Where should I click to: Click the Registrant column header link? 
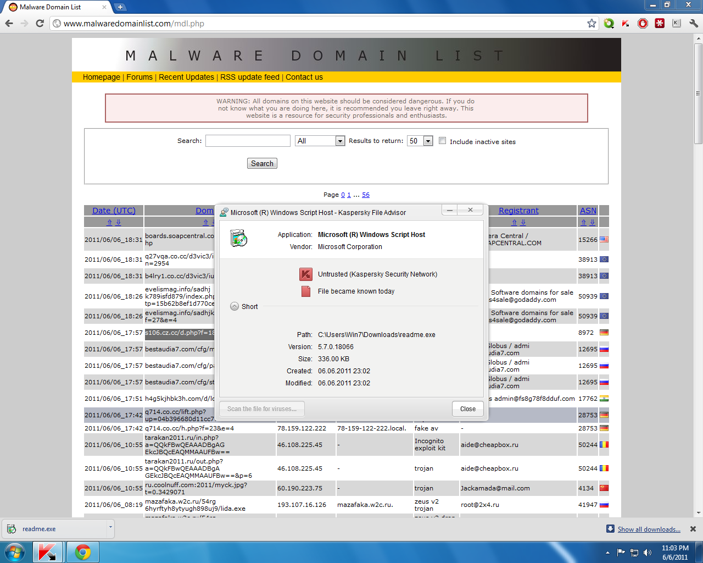click(x=518, y=210)
